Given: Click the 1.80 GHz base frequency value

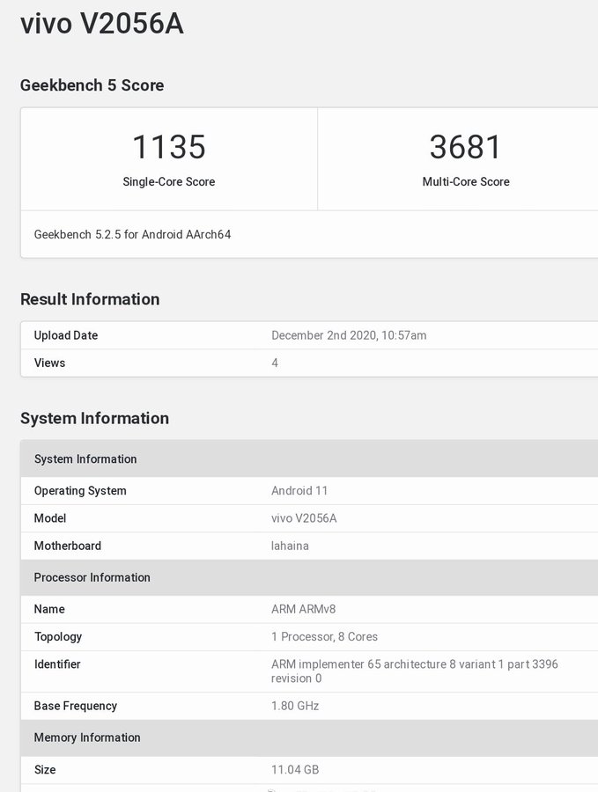Looking at the screenshot, I should [x=295, y=706].
